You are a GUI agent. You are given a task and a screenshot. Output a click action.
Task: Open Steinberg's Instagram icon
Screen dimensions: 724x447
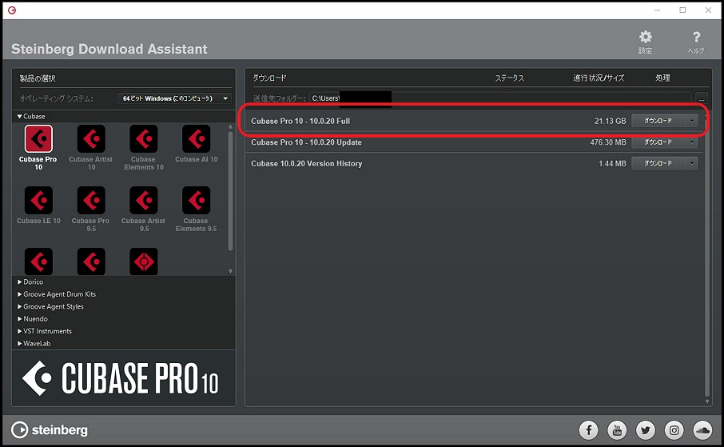674,430
